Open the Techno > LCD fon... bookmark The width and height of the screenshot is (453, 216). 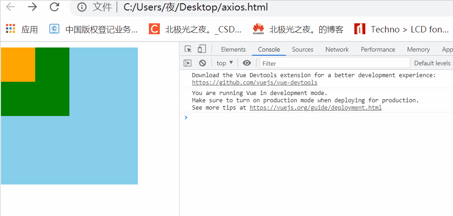point(401,29)
